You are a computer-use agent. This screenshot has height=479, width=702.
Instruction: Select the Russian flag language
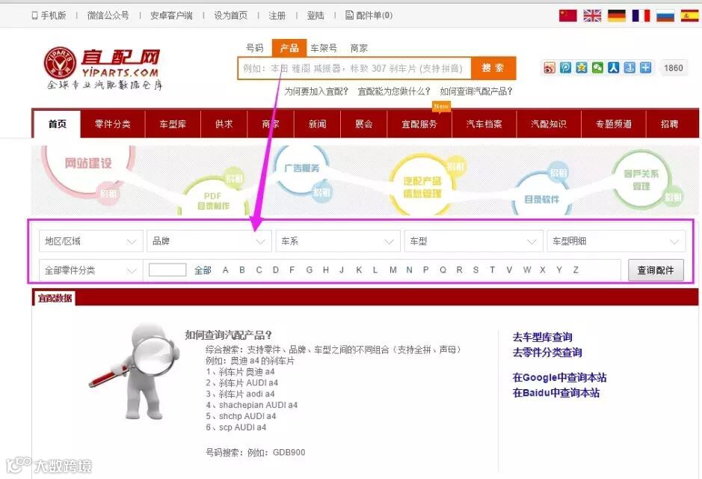click(x=665, y=16)
